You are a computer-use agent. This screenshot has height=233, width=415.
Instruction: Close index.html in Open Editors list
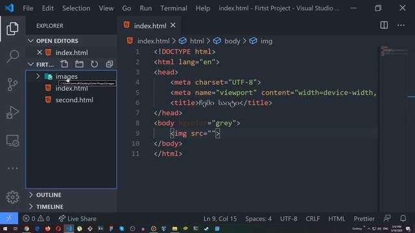(x=40, y=52)
